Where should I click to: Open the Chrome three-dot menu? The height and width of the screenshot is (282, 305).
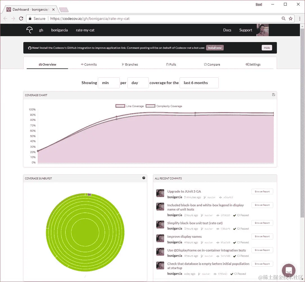coord(300,19)
